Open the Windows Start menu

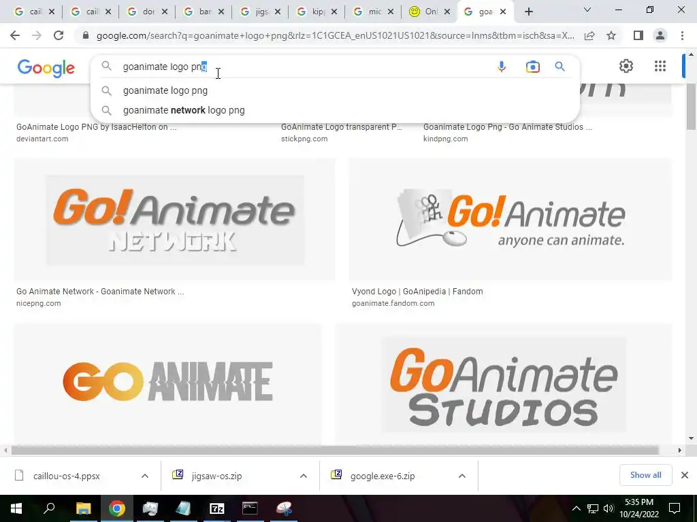[x=16, y=508]
